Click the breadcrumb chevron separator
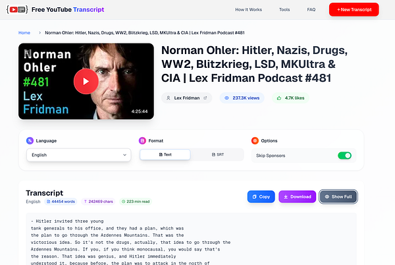The height and width of the screenshot is (265, 395). pos(39,33)
